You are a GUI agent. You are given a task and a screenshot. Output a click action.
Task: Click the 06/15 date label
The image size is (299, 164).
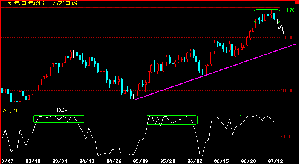click(x=220, y=161)
